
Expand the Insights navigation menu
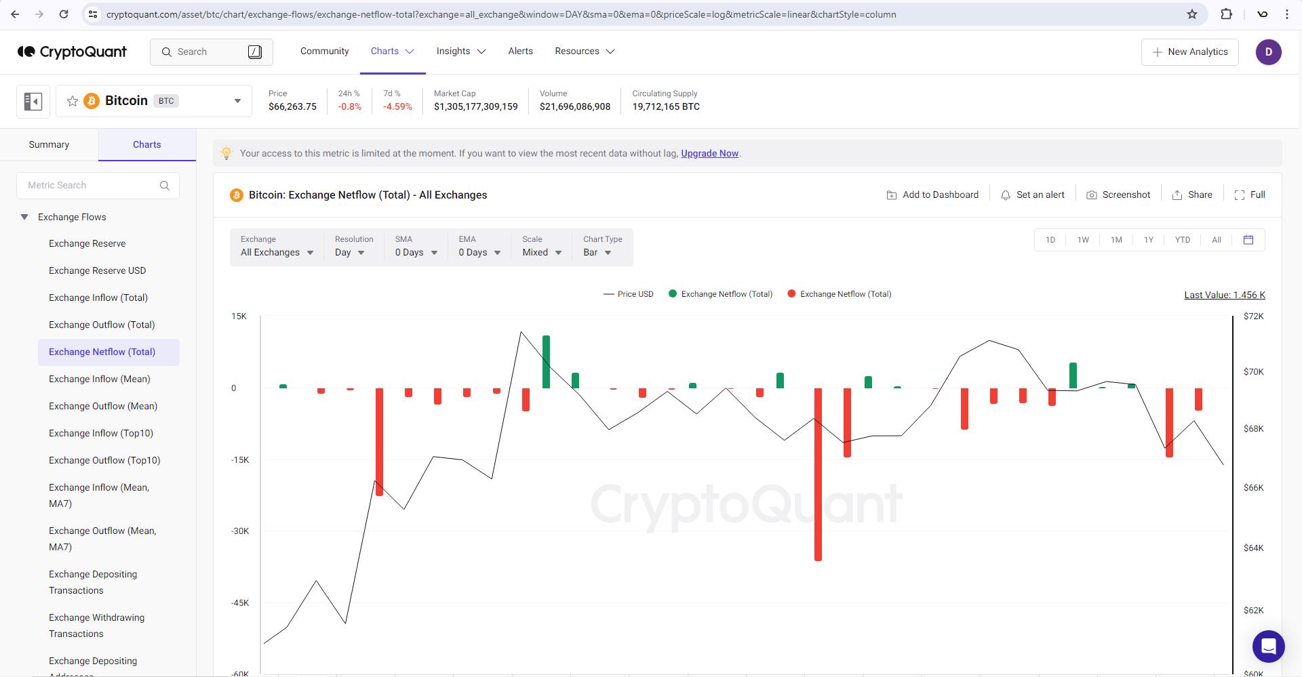point(461,52)
